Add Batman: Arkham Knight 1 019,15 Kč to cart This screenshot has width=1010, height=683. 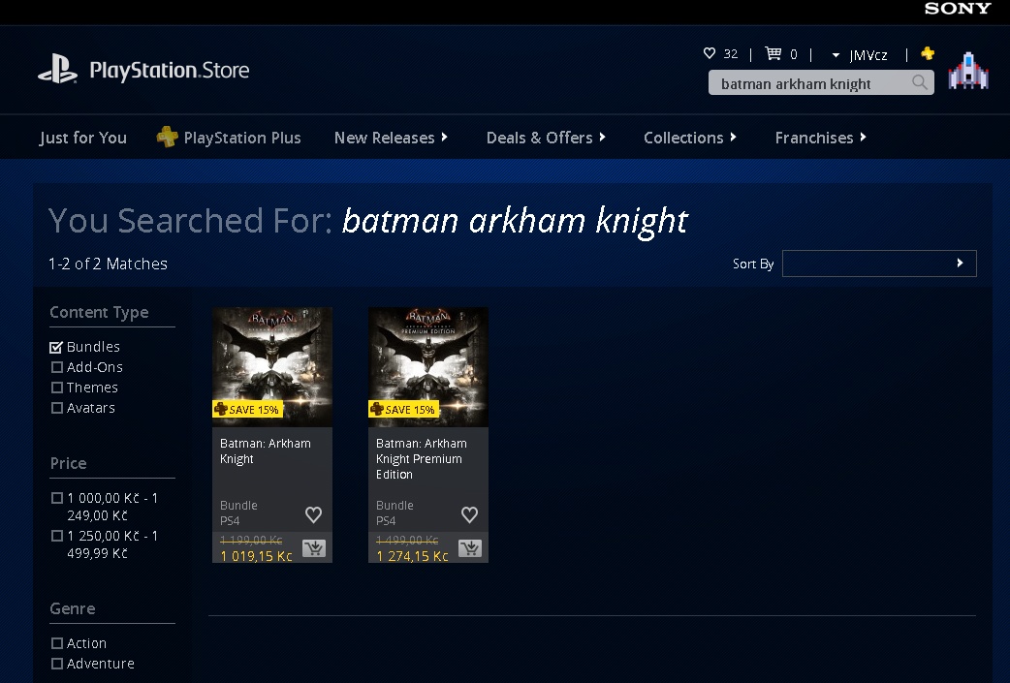tap(314, 548)
